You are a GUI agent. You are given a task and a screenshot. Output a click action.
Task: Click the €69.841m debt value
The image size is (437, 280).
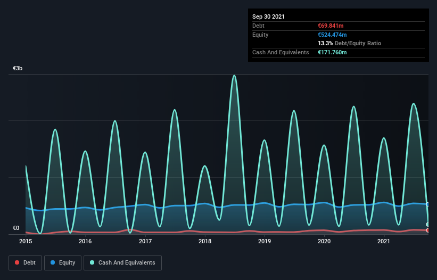point(331,26)
